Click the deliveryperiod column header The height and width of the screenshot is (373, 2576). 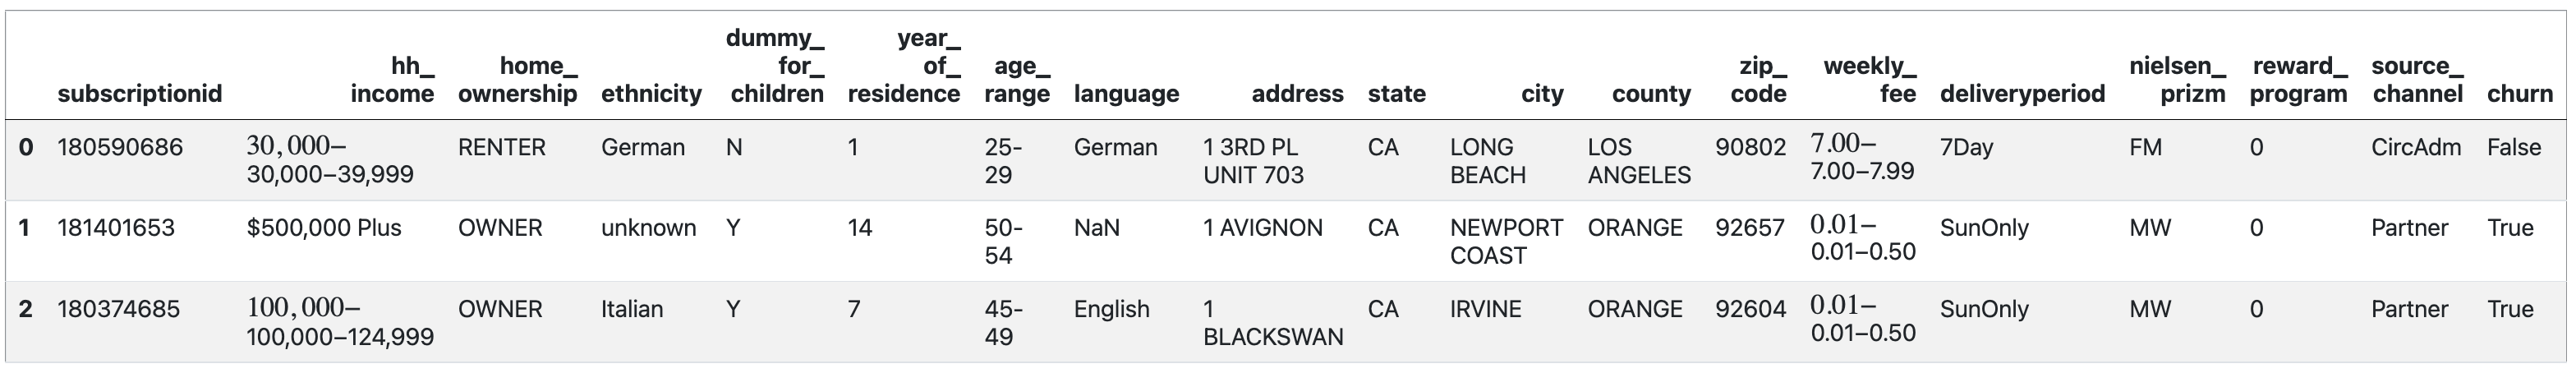click(2022, 94)
